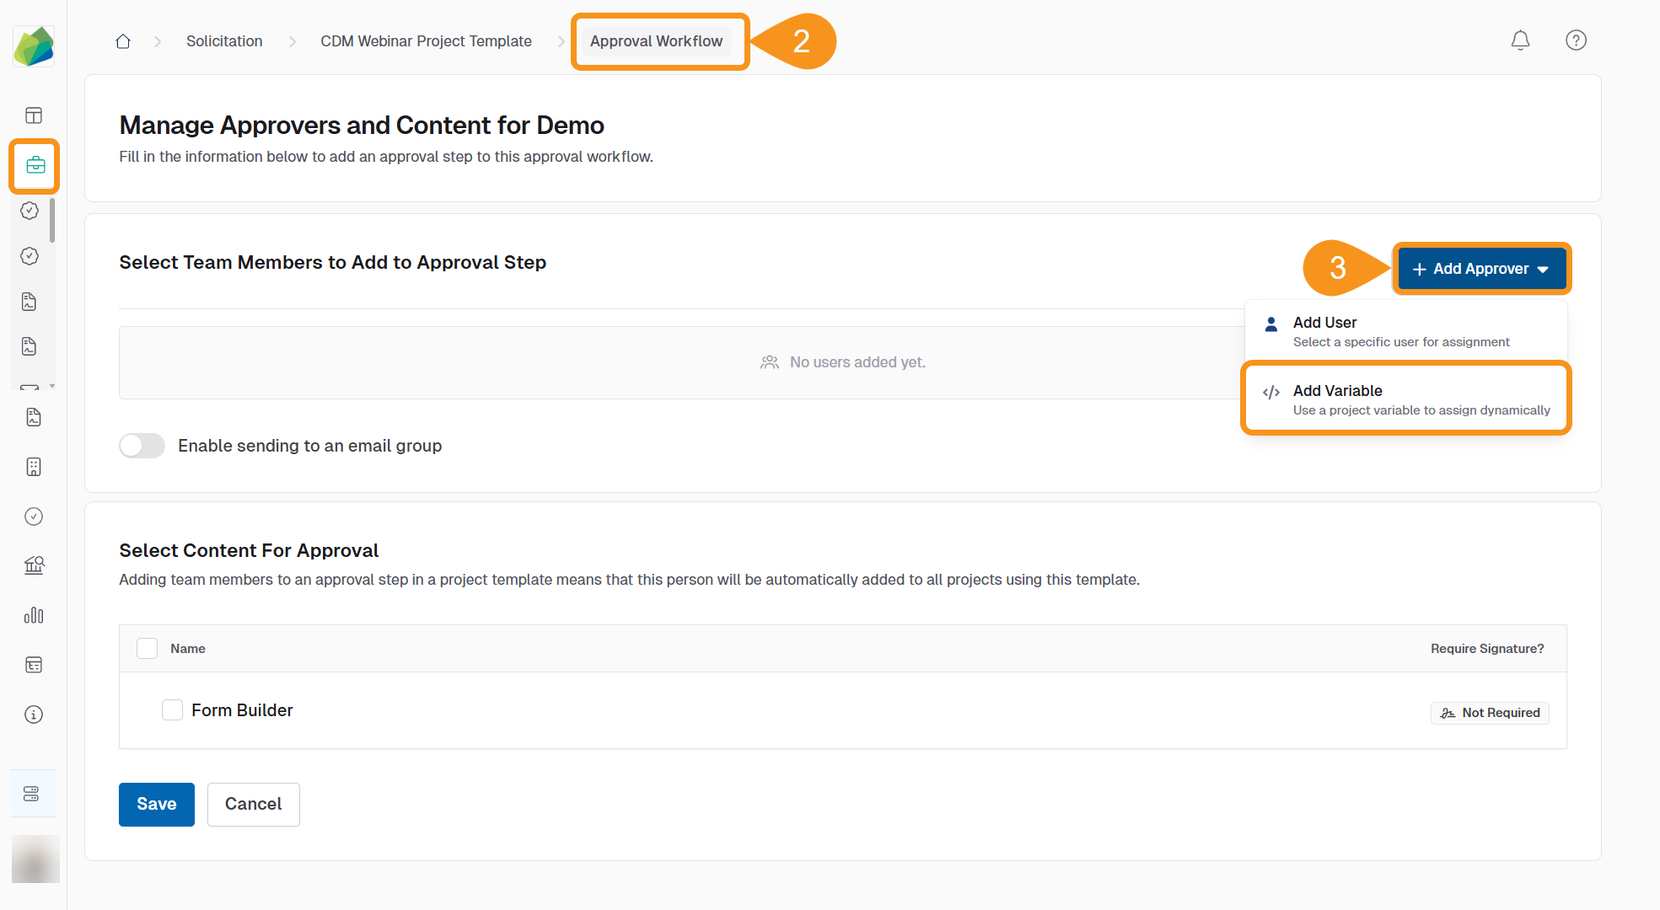Go to Solicitation breadcrumb link
This screenshot has width=1660, height=910.
224,41
